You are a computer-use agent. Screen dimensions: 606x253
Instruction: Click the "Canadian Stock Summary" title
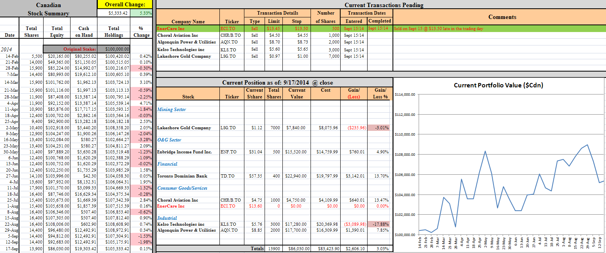(x=48, y=9)
